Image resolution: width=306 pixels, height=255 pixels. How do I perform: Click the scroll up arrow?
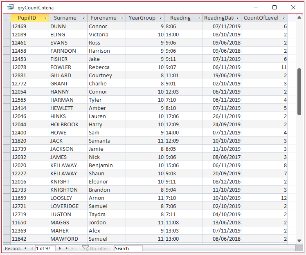pos(299,18)
